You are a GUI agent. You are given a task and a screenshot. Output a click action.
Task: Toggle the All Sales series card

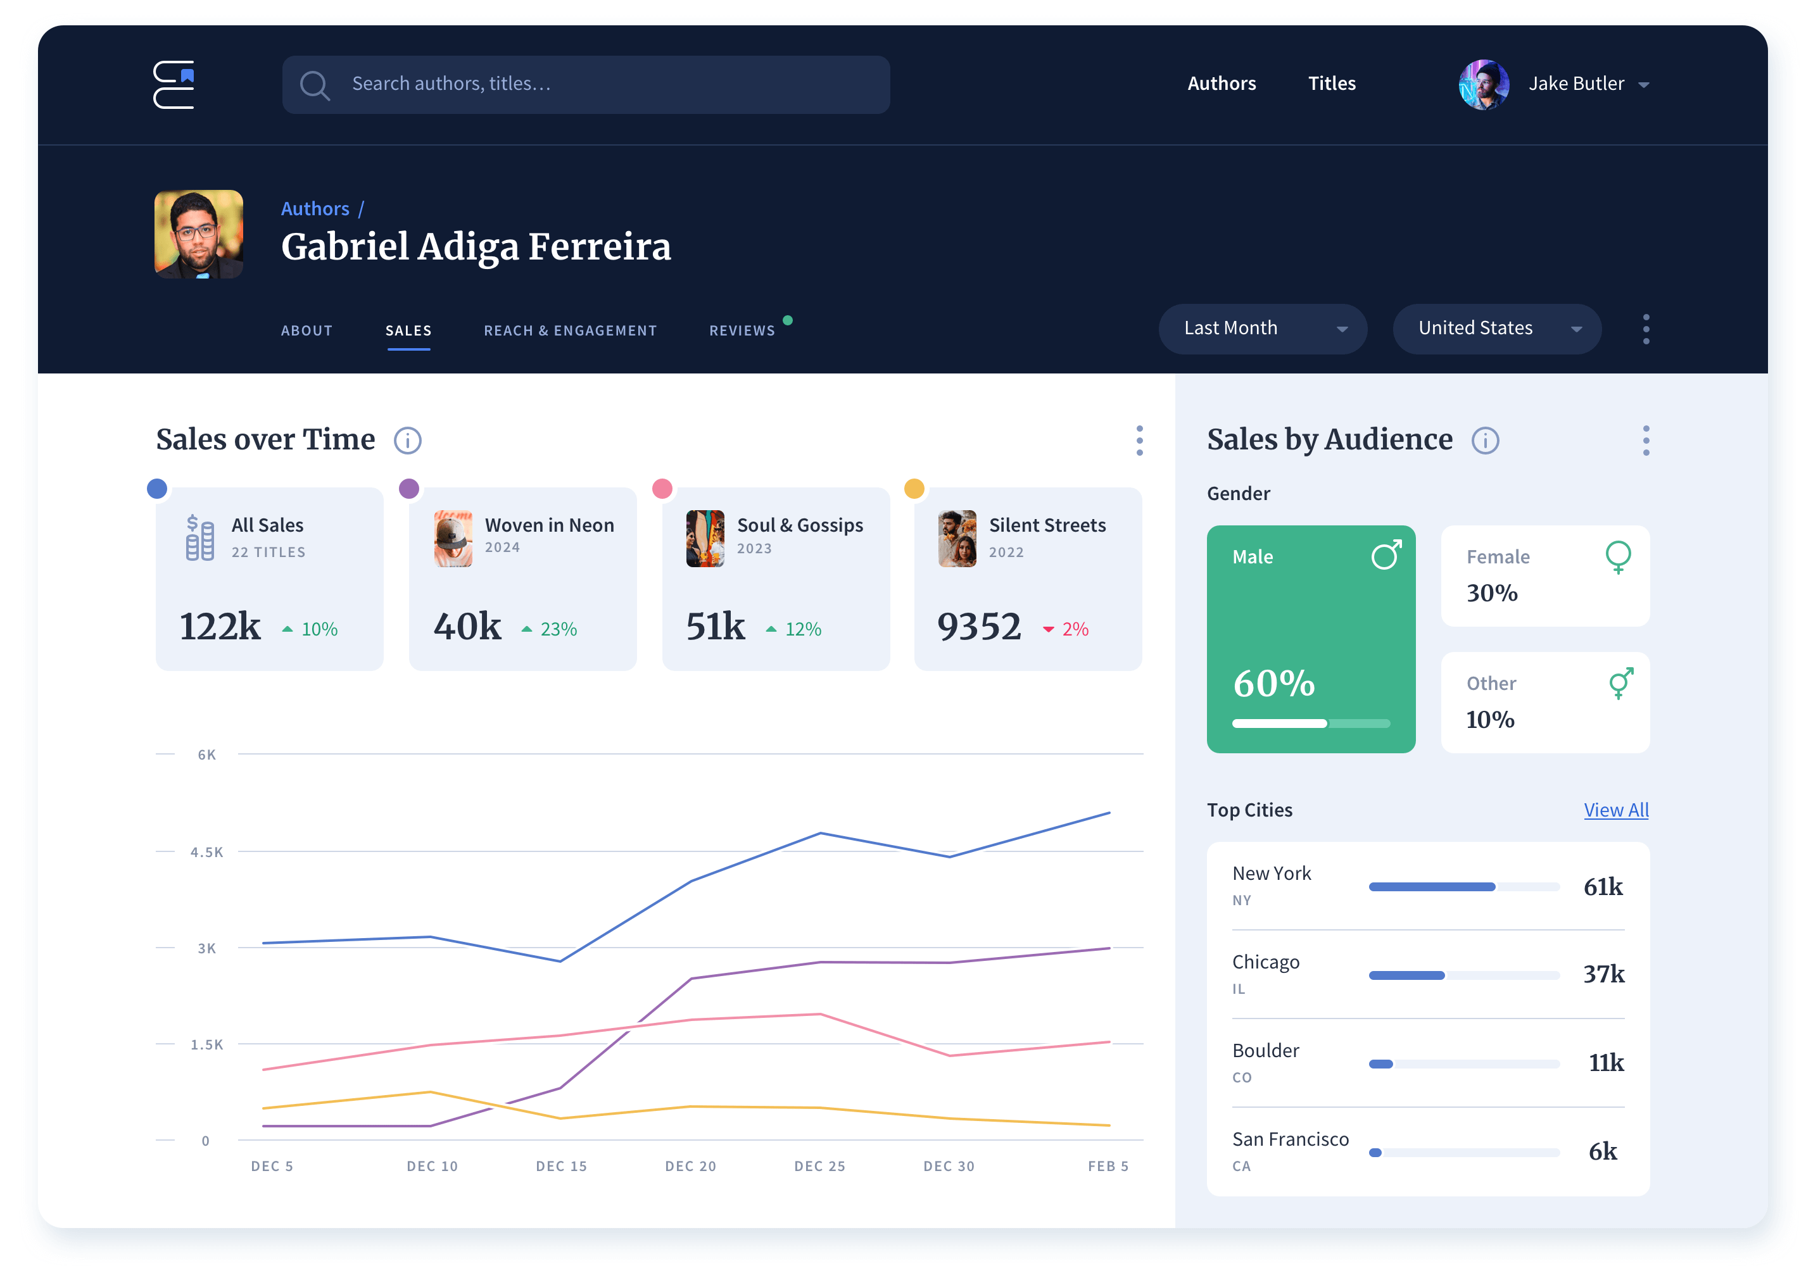pyautogui.click(x=269, y=579)
